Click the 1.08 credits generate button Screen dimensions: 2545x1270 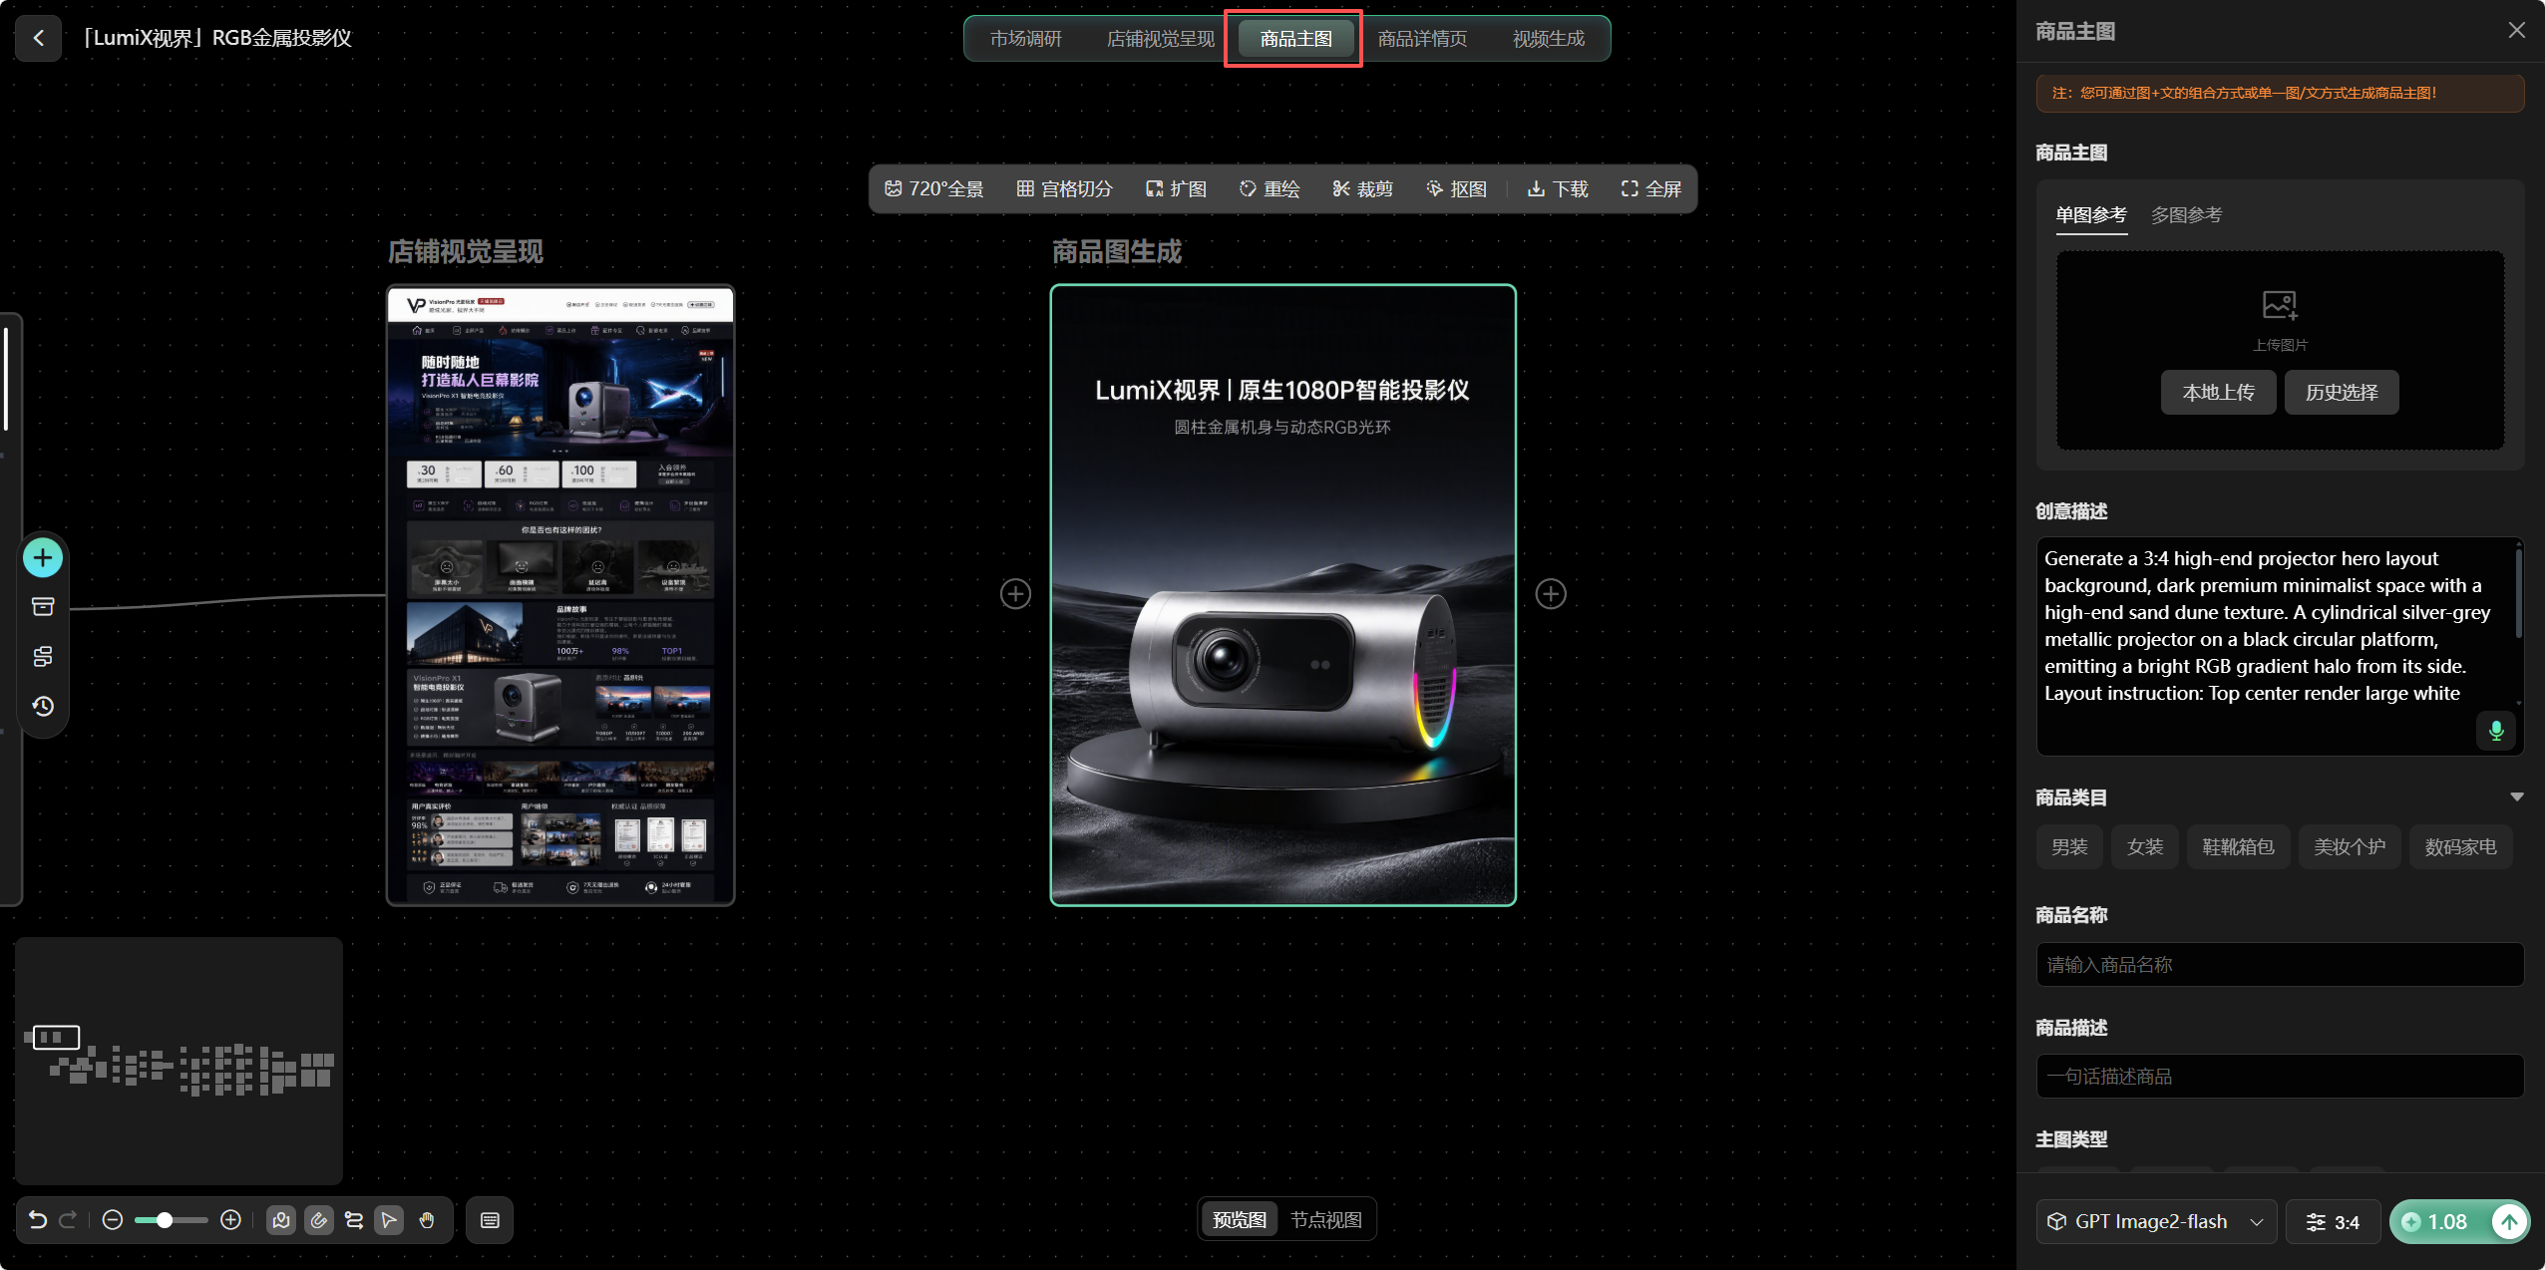[2459, 1221]
